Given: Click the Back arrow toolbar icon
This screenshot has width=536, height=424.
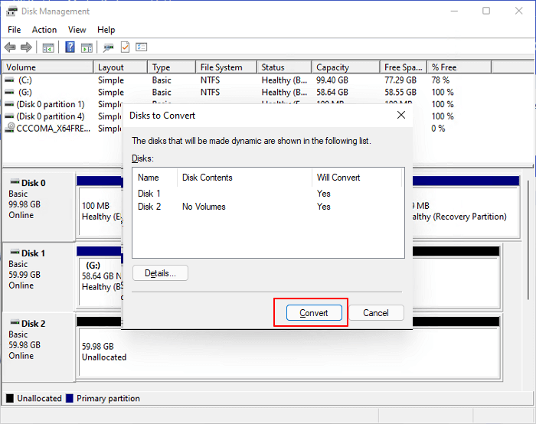Looking at the screenshot, I should (11, 47).
